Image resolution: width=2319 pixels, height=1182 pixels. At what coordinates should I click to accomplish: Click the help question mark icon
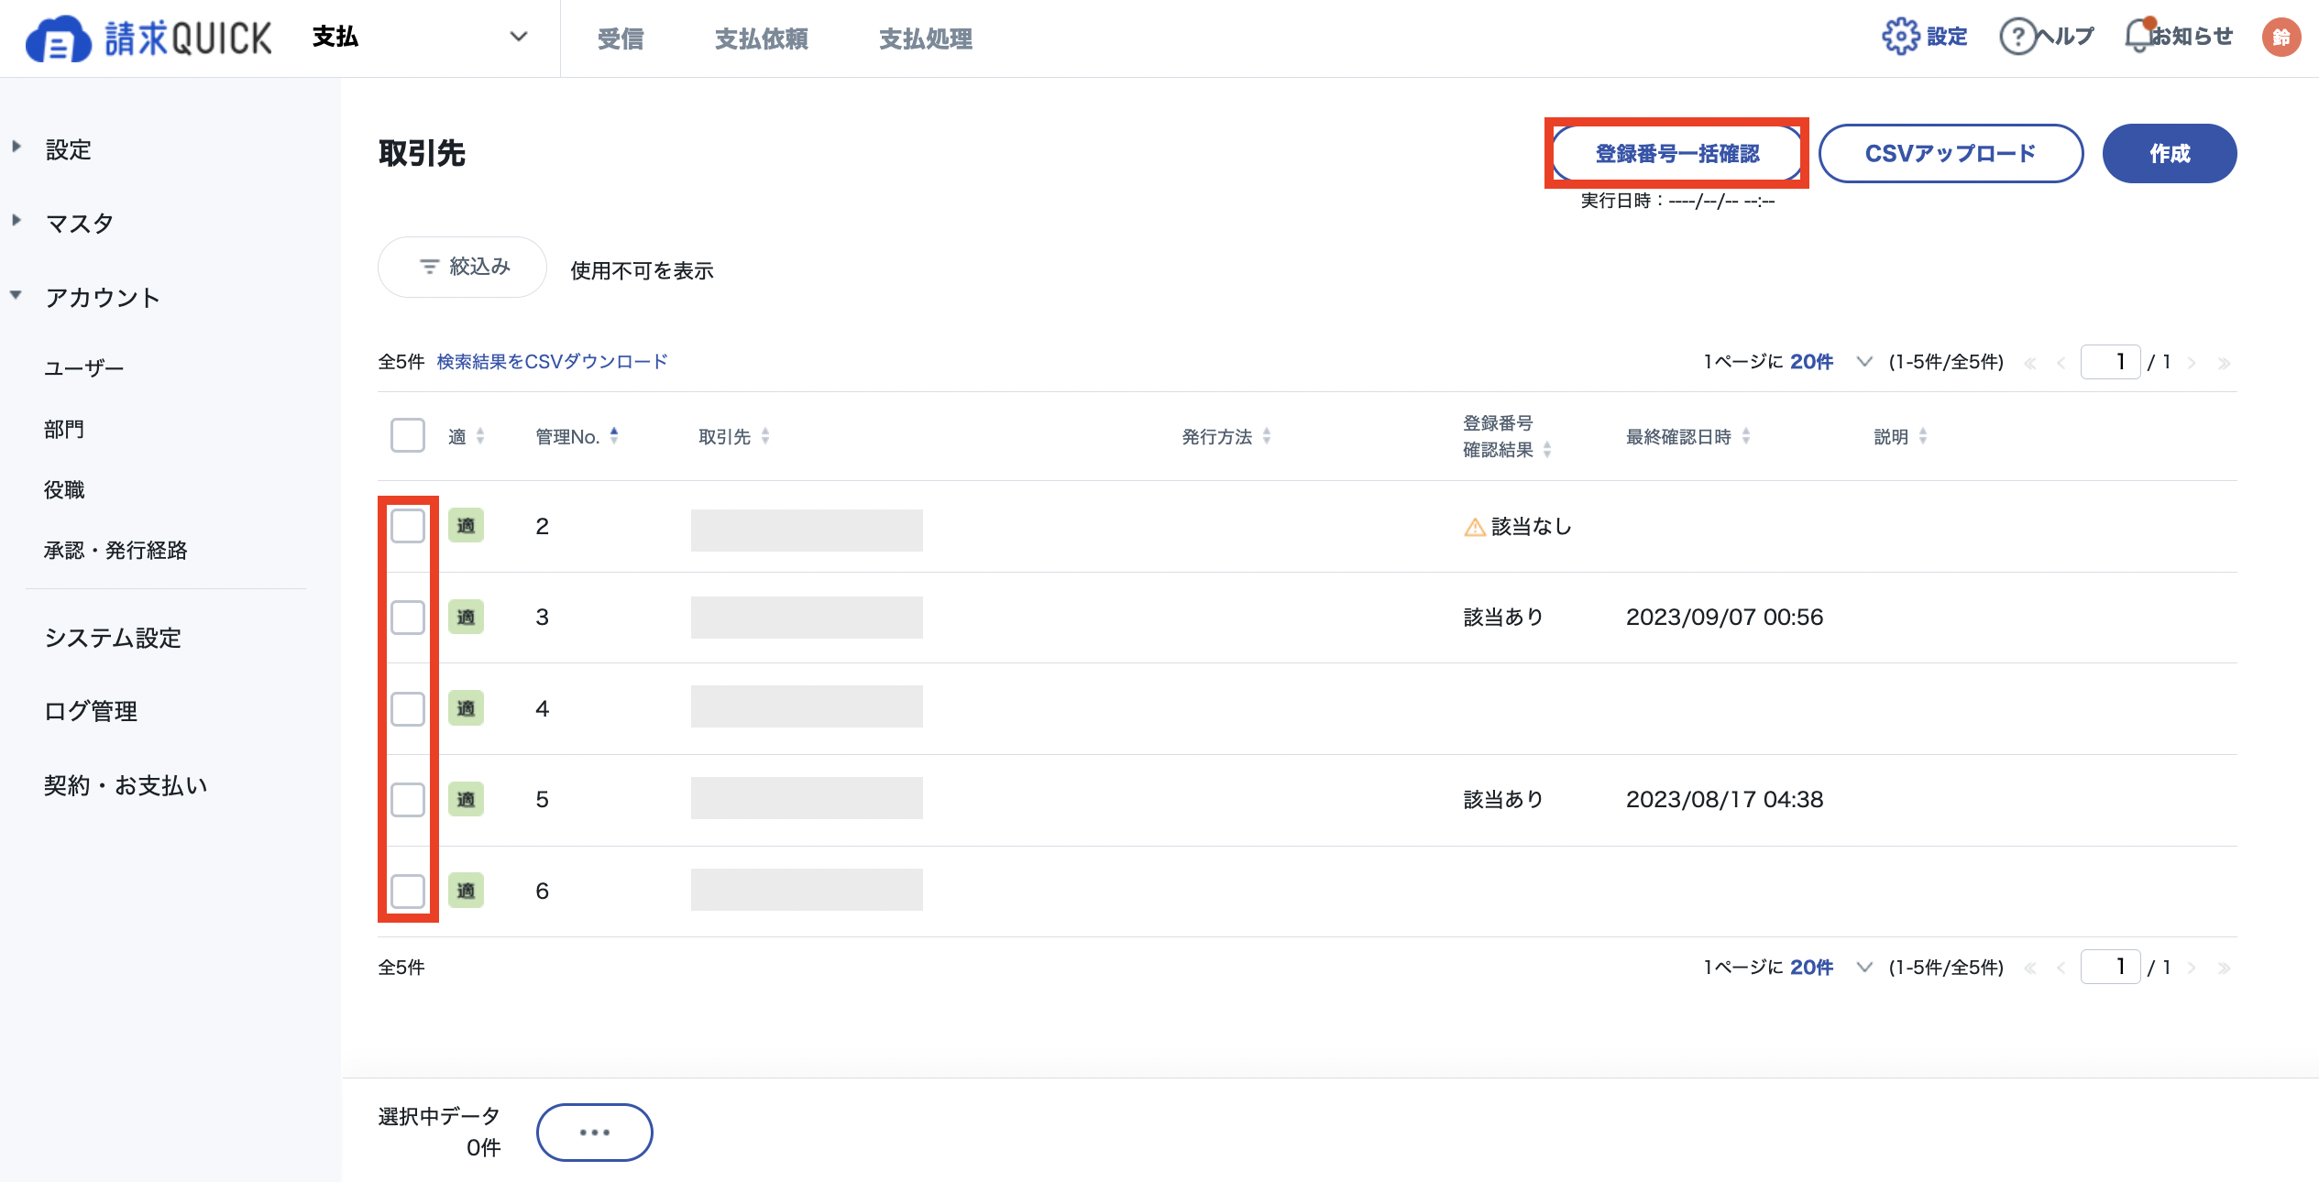(x=2017, y=37)
